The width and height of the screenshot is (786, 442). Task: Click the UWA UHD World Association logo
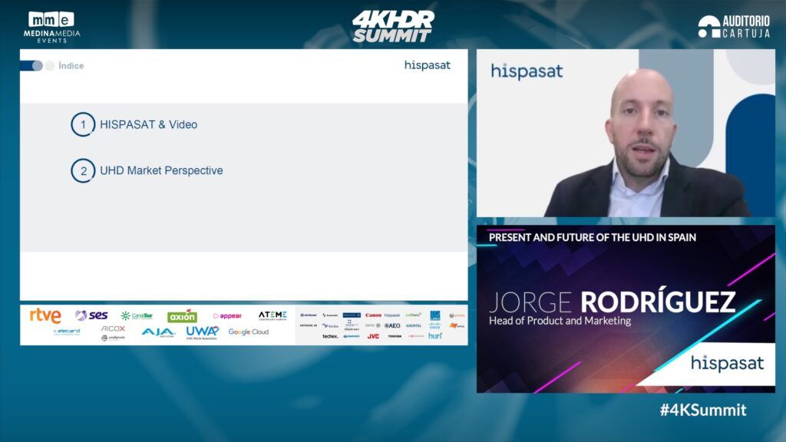coord(203,331)
